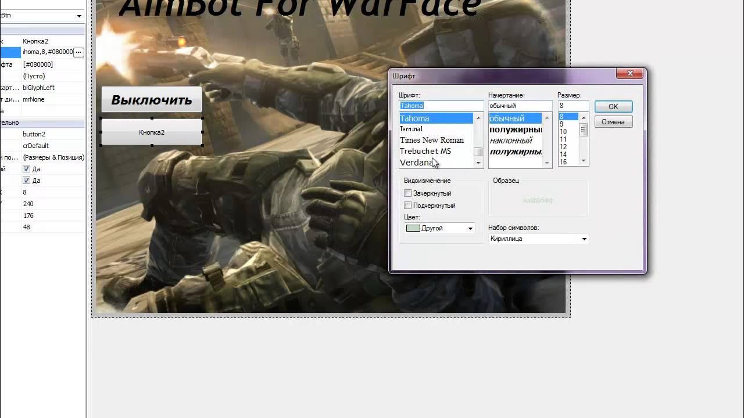Click the font list scrollbar thumb
This screenshot has height=418, width=744.
pos(478,152)
